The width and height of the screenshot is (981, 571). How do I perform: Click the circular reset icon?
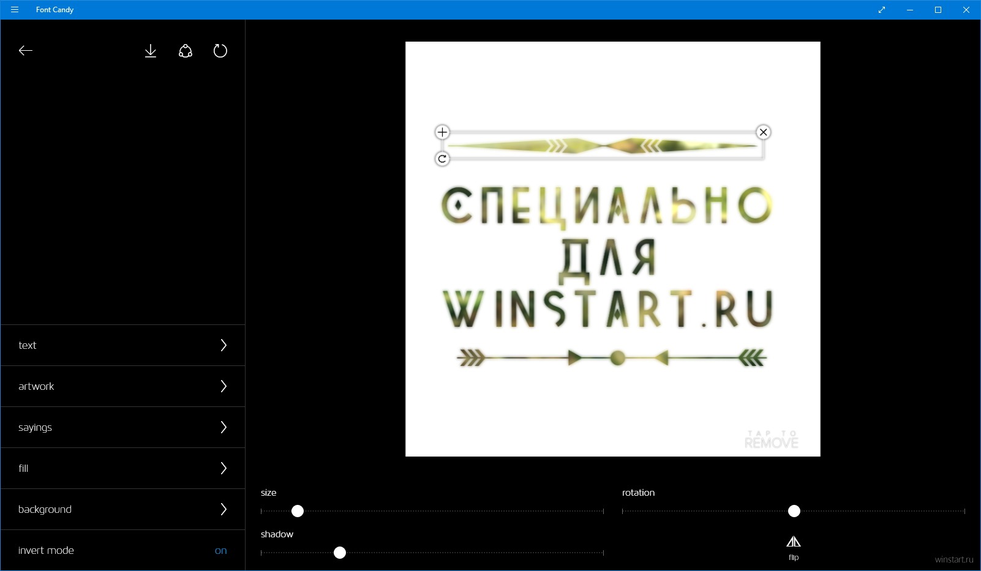point(220,51)
